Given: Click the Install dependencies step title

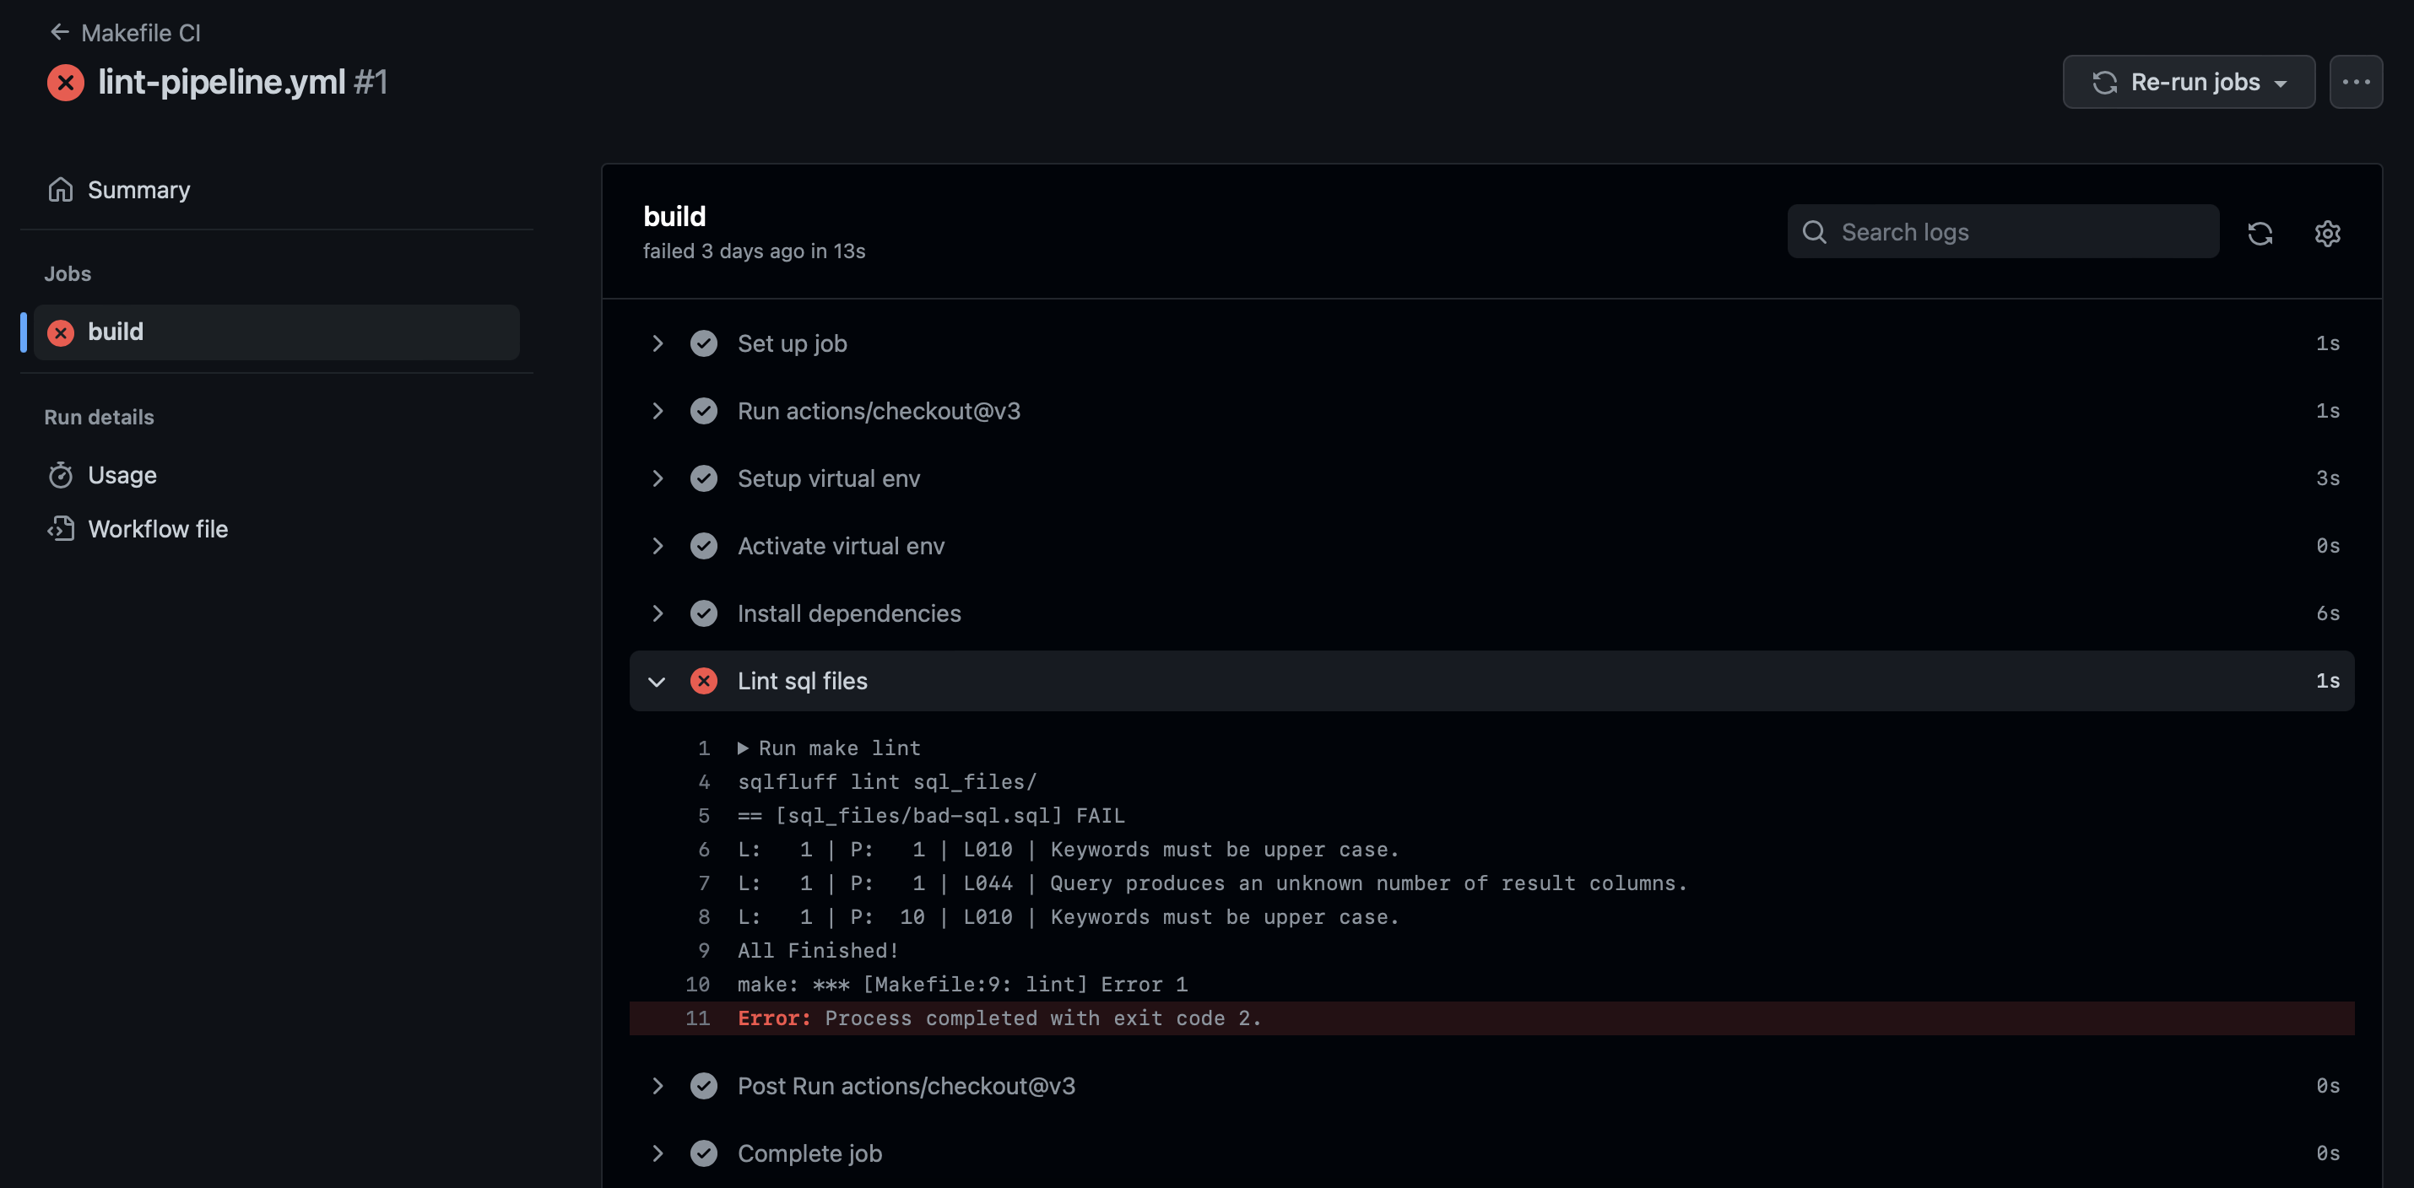Looking at the screenshot, I should pyautogui.click(x=849, y=613).
